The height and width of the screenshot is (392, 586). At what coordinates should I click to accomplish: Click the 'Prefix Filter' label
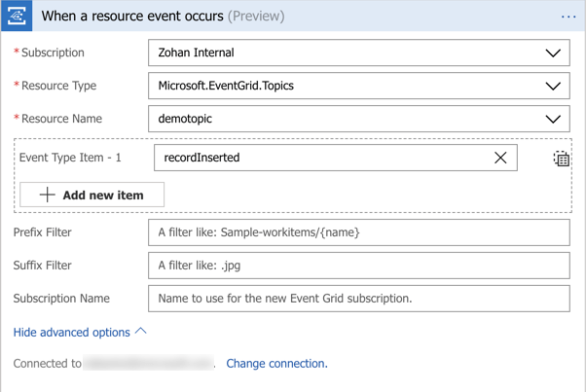(42, 232)
